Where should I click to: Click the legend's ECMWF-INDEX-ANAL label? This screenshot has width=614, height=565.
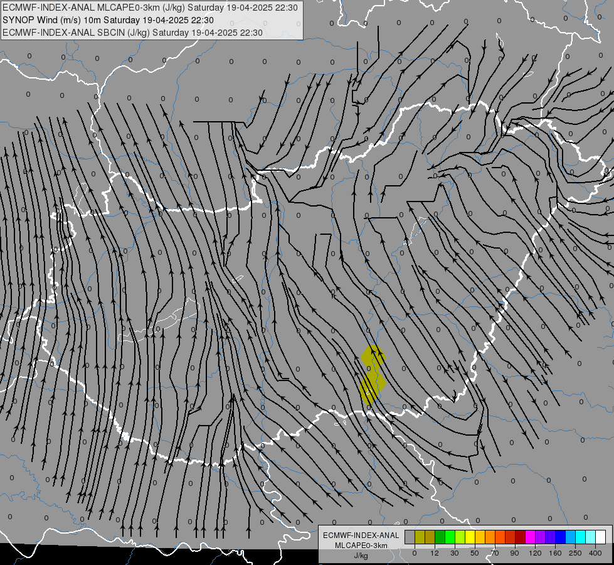click(x=361, y=535)
